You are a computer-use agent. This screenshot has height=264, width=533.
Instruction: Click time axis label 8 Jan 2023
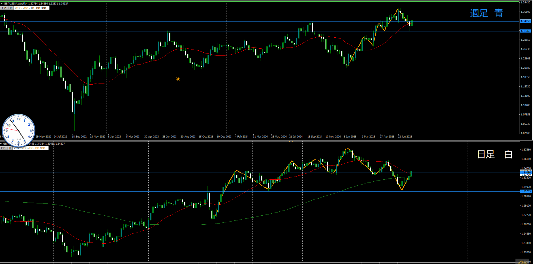(x=114, y=137)
